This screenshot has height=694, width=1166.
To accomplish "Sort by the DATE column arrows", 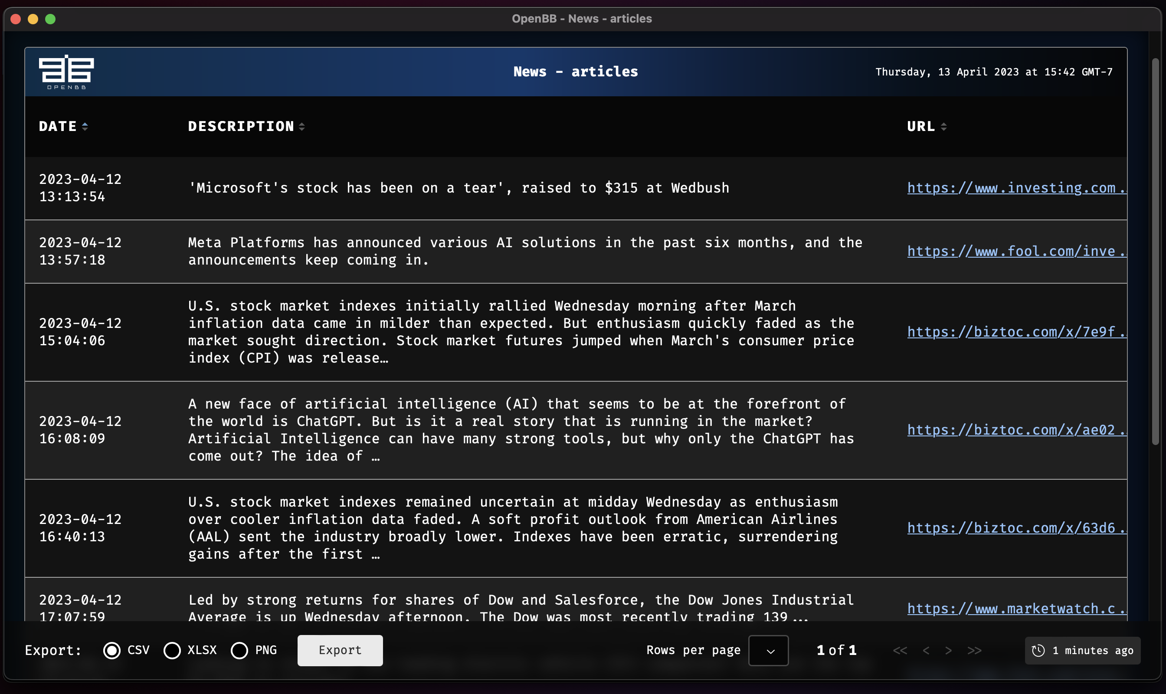I will 85,126.
